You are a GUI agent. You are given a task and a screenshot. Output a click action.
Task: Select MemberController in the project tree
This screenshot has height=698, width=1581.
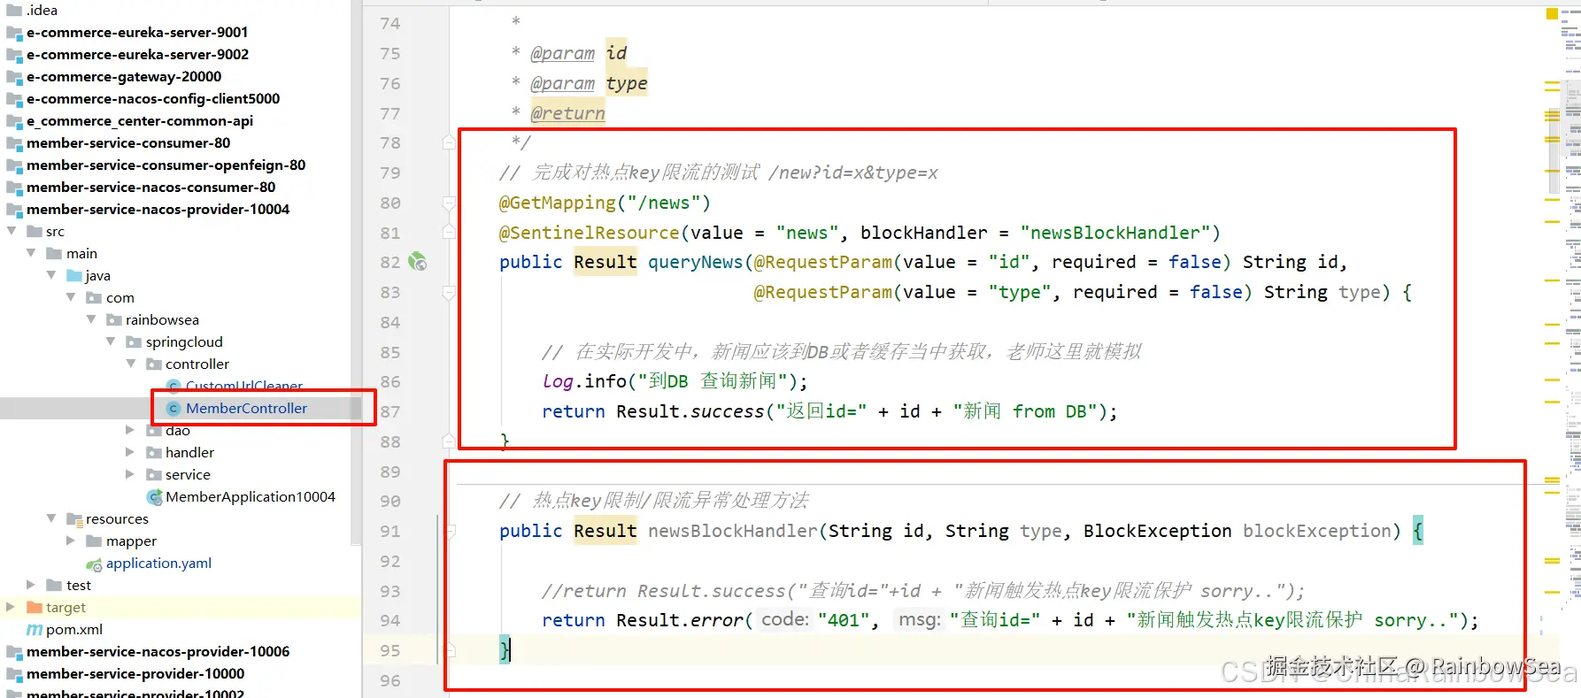pos(246,409)
